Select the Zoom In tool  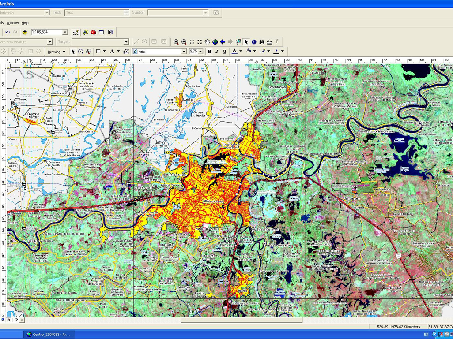pos(176,41)
